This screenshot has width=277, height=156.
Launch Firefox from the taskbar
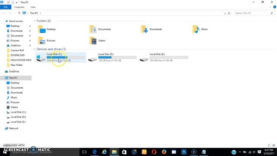[x=164, y=152]
